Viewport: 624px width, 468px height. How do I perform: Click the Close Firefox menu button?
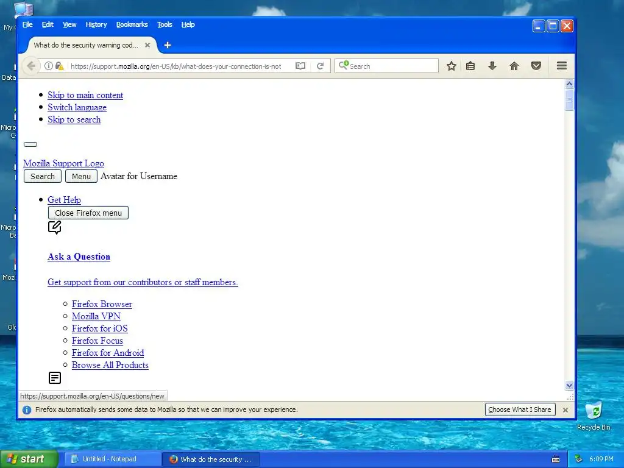[88, 213]
